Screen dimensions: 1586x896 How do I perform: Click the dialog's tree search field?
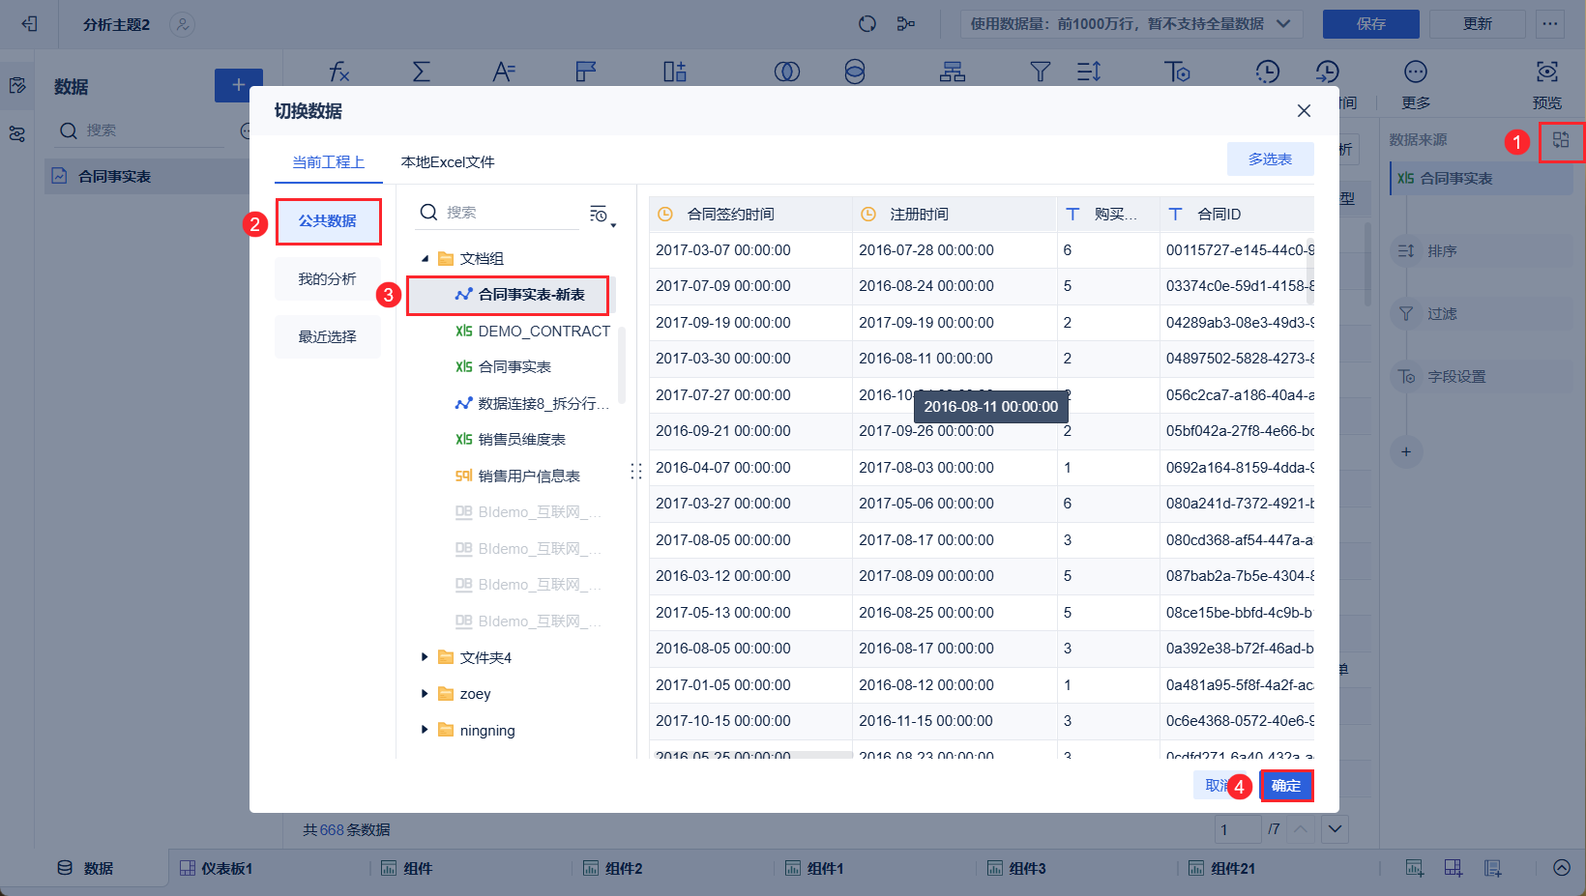(498, 213)
